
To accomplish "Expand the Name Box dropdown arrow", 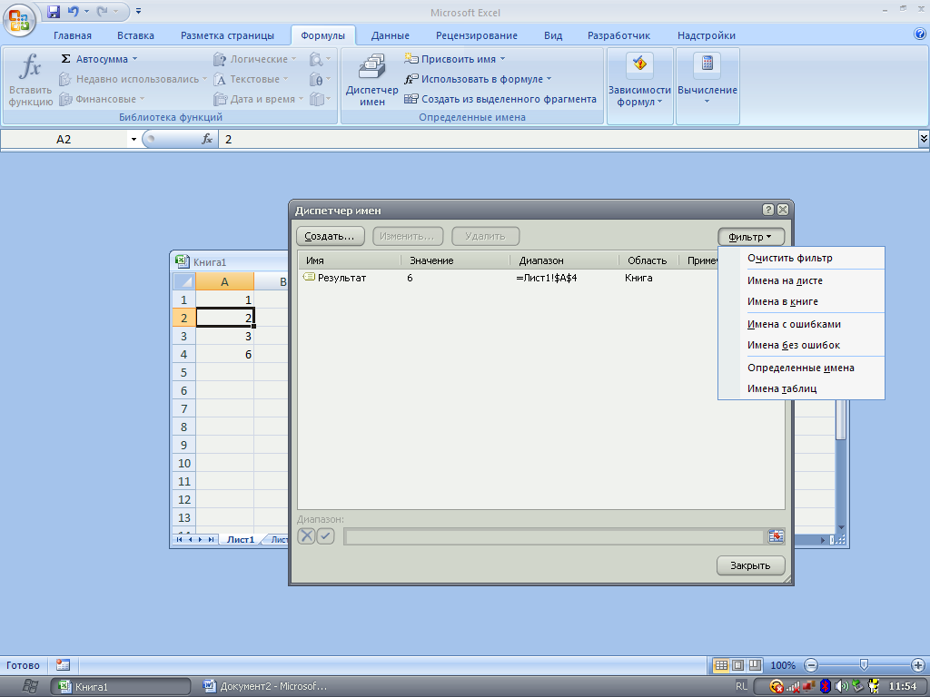I will [x=134, y=139].
